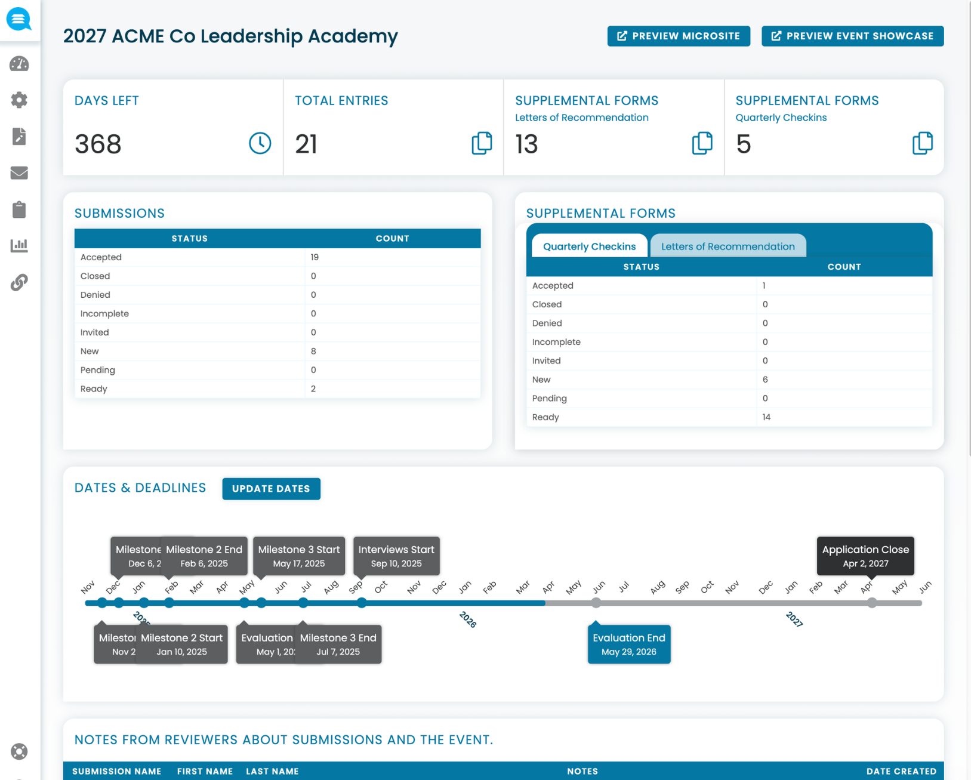Select the form editor document icon
971x780 pixels.
(19, 137)
